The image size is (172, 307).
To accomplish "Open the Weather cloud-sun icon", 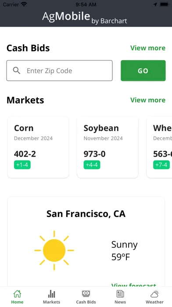I will (x=154, y=294).
